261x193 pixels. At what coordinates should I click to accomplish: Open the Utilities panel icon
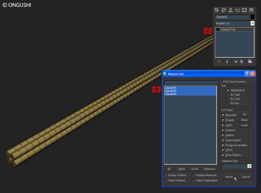tap(251, 10)
